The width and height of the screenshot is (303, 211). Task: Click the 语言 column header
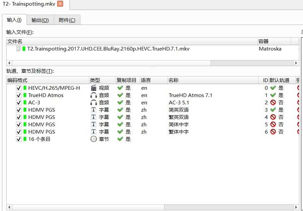(146, 80)
